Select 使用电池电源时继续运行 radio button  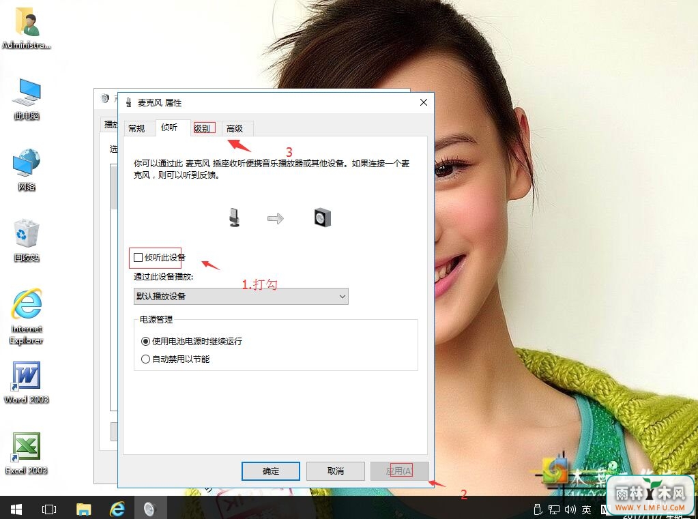[x=145, y=342]
